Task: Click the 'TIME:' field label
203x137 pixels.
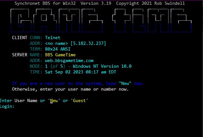Action: coord(36,72)
